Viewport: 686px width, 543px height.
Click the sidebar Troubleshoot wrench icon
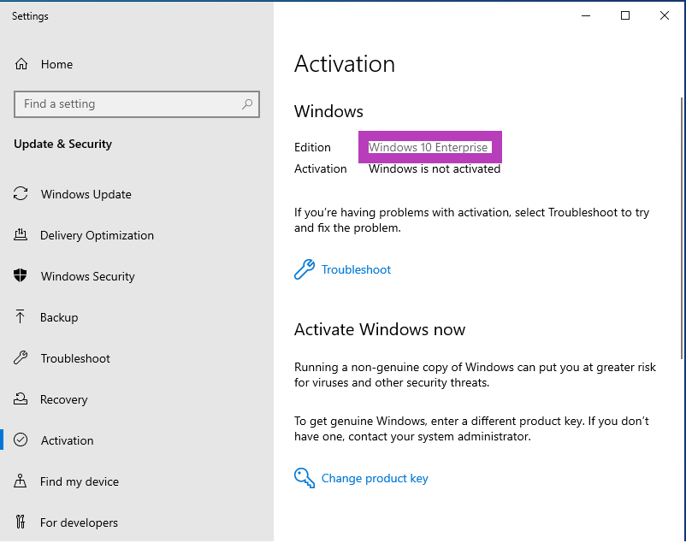click(x=21, y=358)
